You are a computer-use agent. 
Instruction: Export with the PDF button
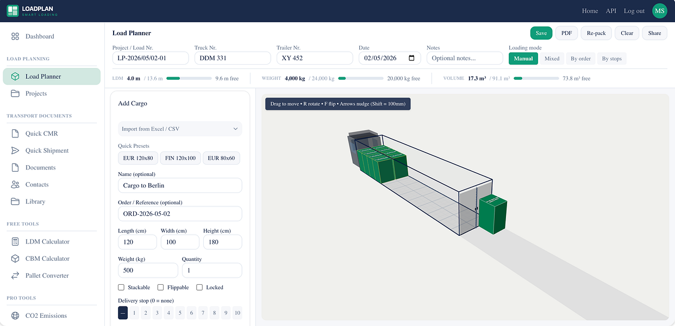coord(566,33)
